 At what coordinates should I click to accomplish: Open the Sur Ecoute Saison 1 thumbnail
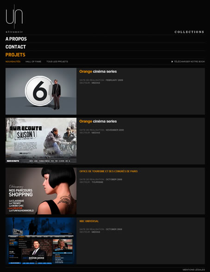click(x=41, y=140)
